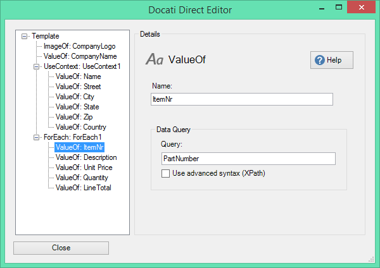This screenshot has height=268, width=380.
Task: Minimize the Docati Direct Editor window
Action: [322, 8]
